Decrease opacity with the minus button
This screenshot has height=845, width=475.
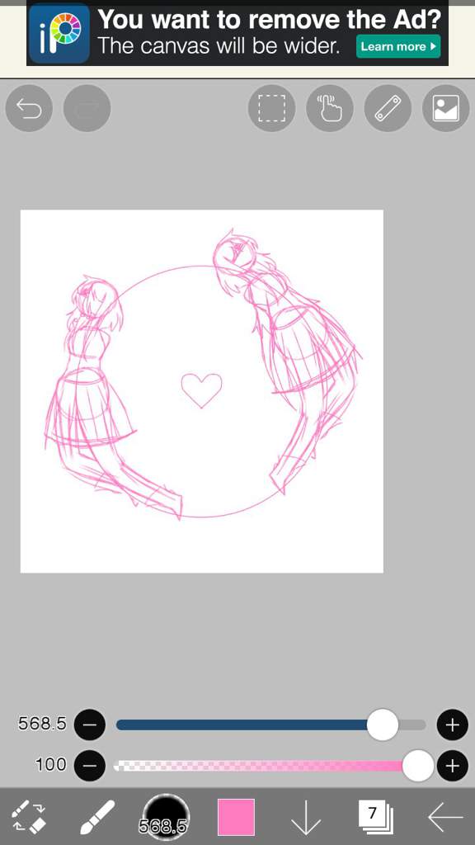(x=89, y=765)
